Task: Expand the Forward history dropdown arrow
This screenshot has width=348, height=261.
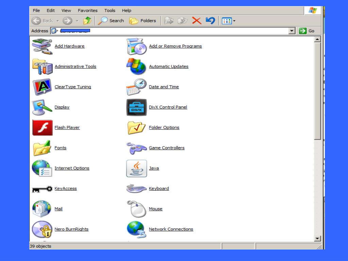Action: point(77,21)
